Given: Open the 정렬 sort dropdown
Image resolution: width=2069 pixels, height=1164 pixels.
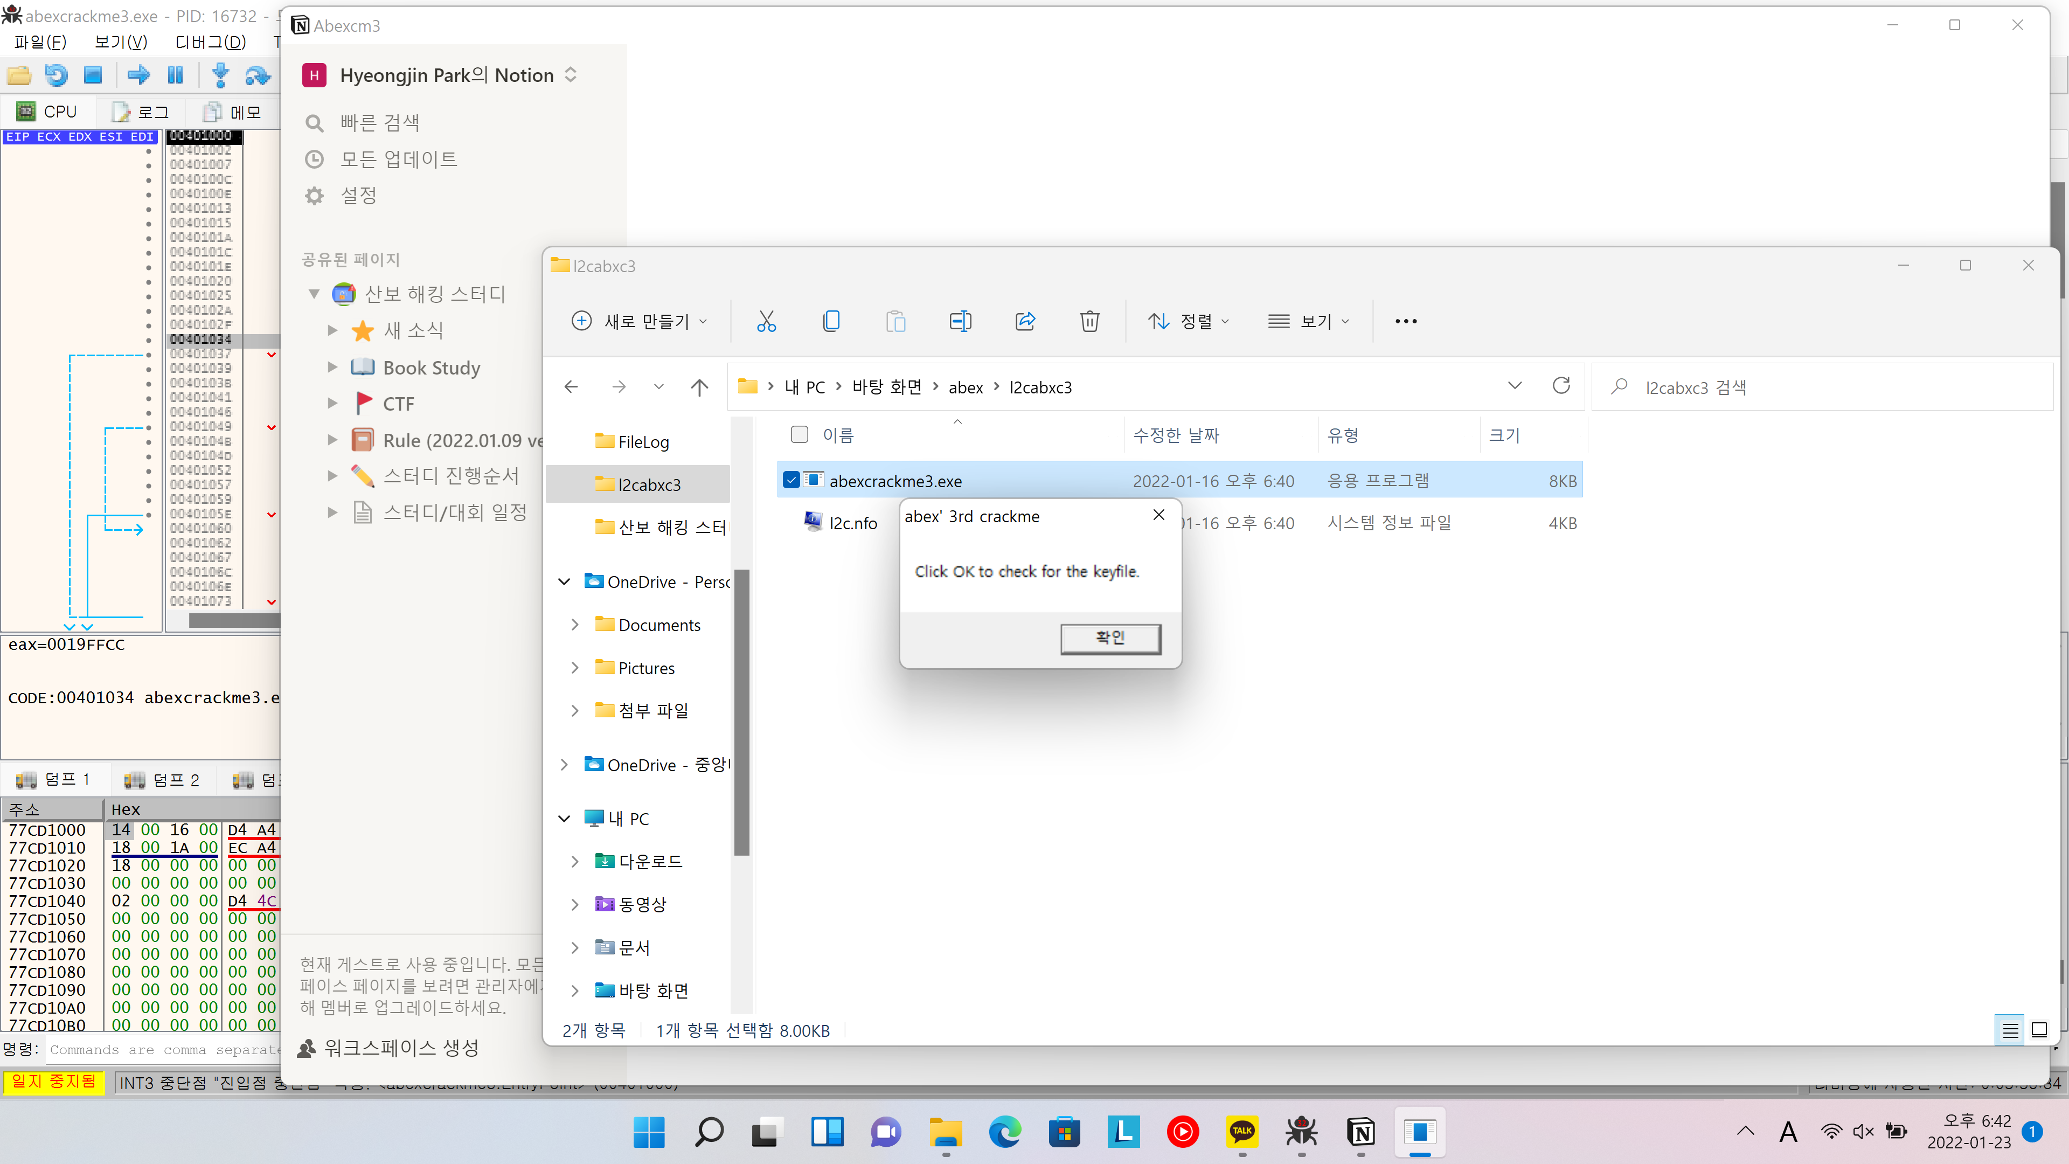Looking at the screenshot, I should pyautogui.click(x=1188, y=321).
